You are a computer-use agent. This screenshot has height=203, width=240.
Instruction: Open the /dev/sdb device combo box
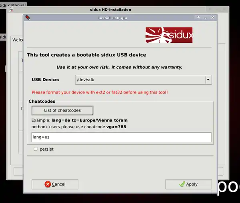click(140, 80)
